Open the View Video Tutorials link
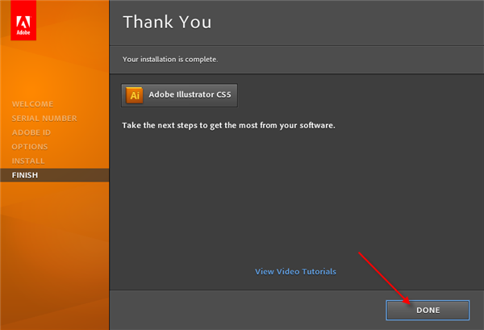The image size is (484, 330). coord(295,271)
